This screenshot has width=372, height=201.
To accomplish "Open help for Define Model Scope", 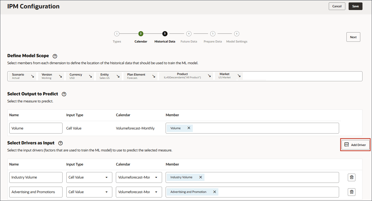I will 55,56.
